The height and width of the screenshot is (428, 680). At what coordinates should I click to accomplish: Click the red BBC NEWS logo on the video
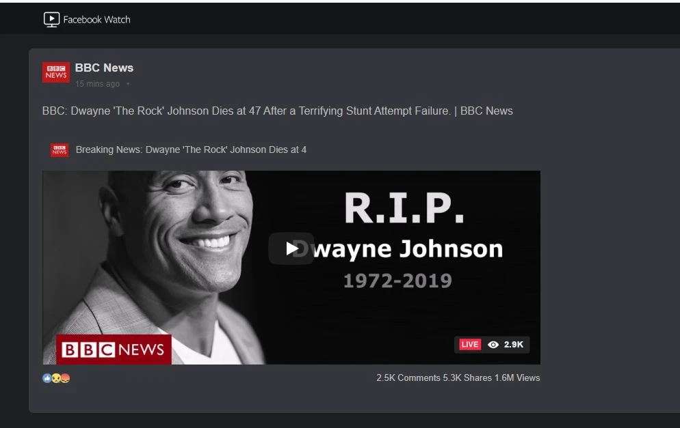tap(114, 349)
